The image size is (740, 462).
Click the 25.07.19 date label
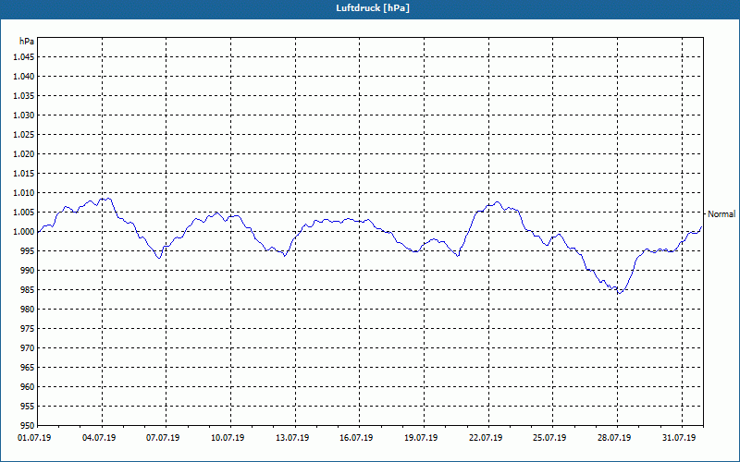click(549, 438)
